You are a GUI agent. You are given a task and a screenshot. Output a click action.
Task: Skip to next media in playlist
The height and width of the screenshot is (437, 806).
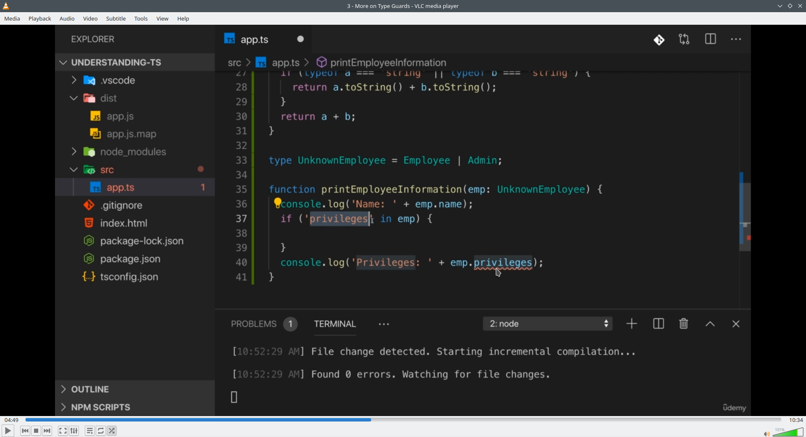pyautogui.click(x=47, y=431)
